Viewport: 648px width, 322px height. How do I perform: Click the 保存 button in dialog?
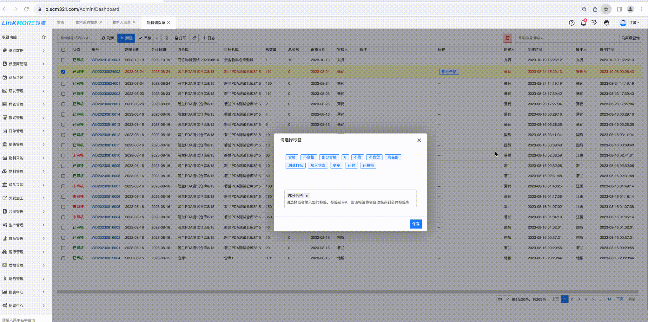point(415,224)
